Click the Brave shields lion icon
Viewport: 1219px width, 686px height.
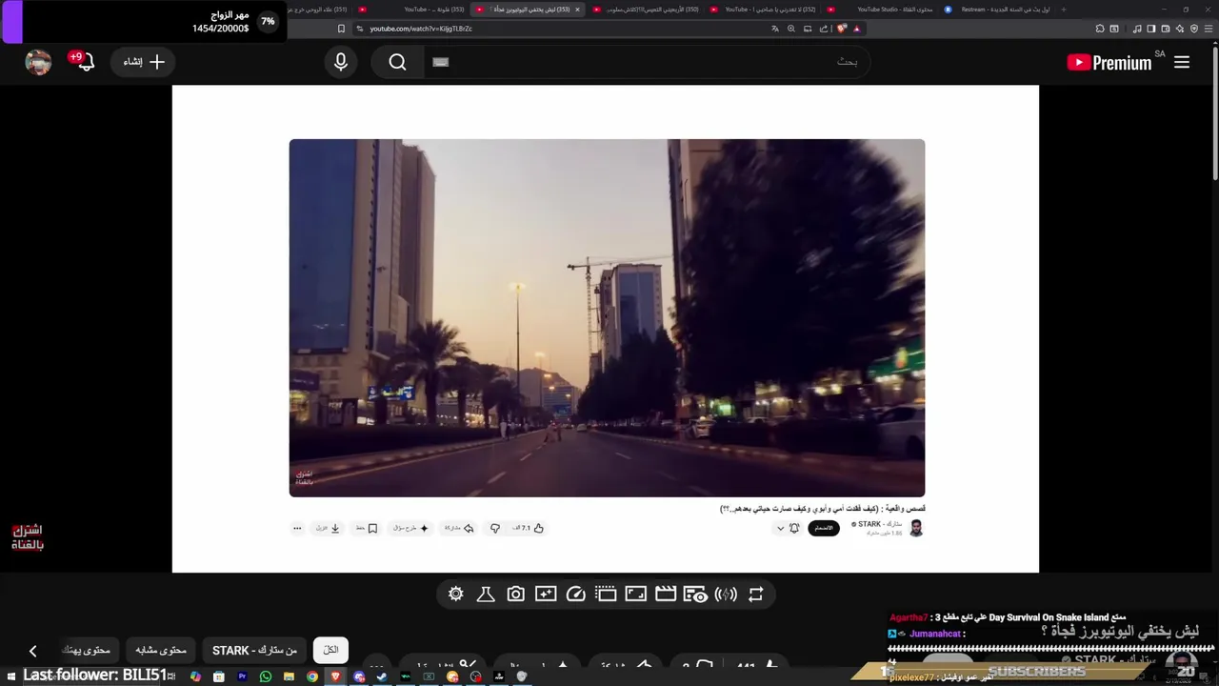click(x=841, y=29)
